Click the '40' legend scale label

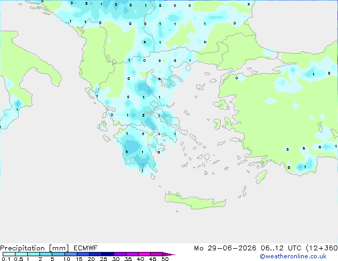pos(140,259)
